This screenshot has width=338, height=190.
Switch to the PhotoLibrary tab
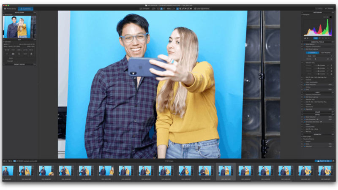[9, 8]
